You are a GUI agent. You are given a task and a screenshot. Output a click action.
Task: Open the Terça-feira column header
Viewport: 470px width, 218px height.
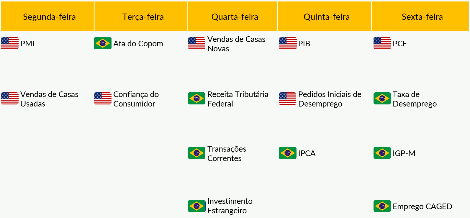(x=141, y=17)
